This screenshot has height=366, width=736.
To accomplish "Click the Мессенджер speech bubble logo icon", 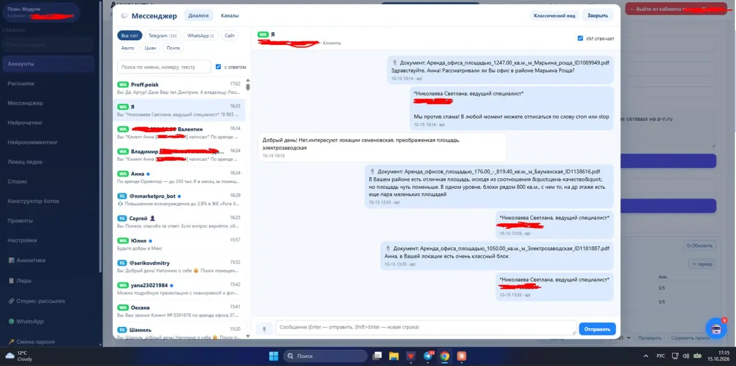I will click(124, 16).
